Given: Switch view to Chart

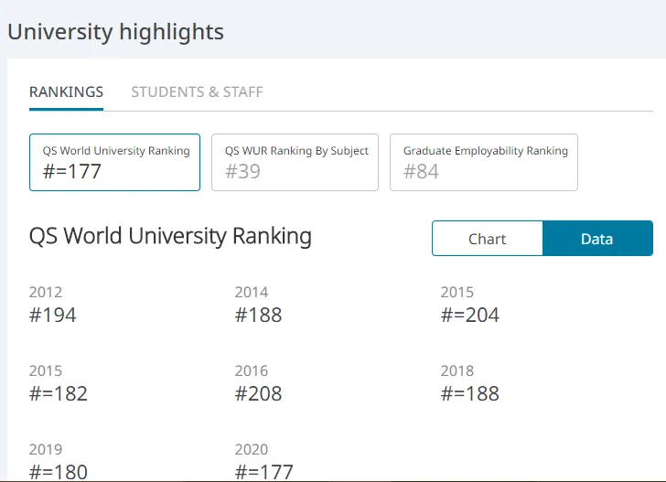Looking at the screenshot, I should tap(488, 238).
